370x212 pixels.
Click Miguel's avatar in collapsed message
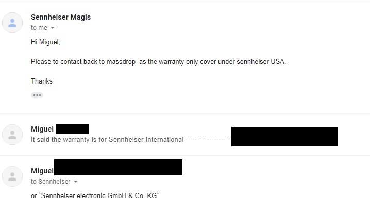point(12,135)
